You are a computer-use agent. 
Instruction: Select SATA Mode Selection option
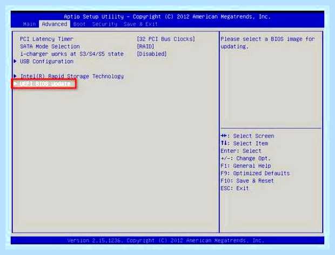pos(50,46)
